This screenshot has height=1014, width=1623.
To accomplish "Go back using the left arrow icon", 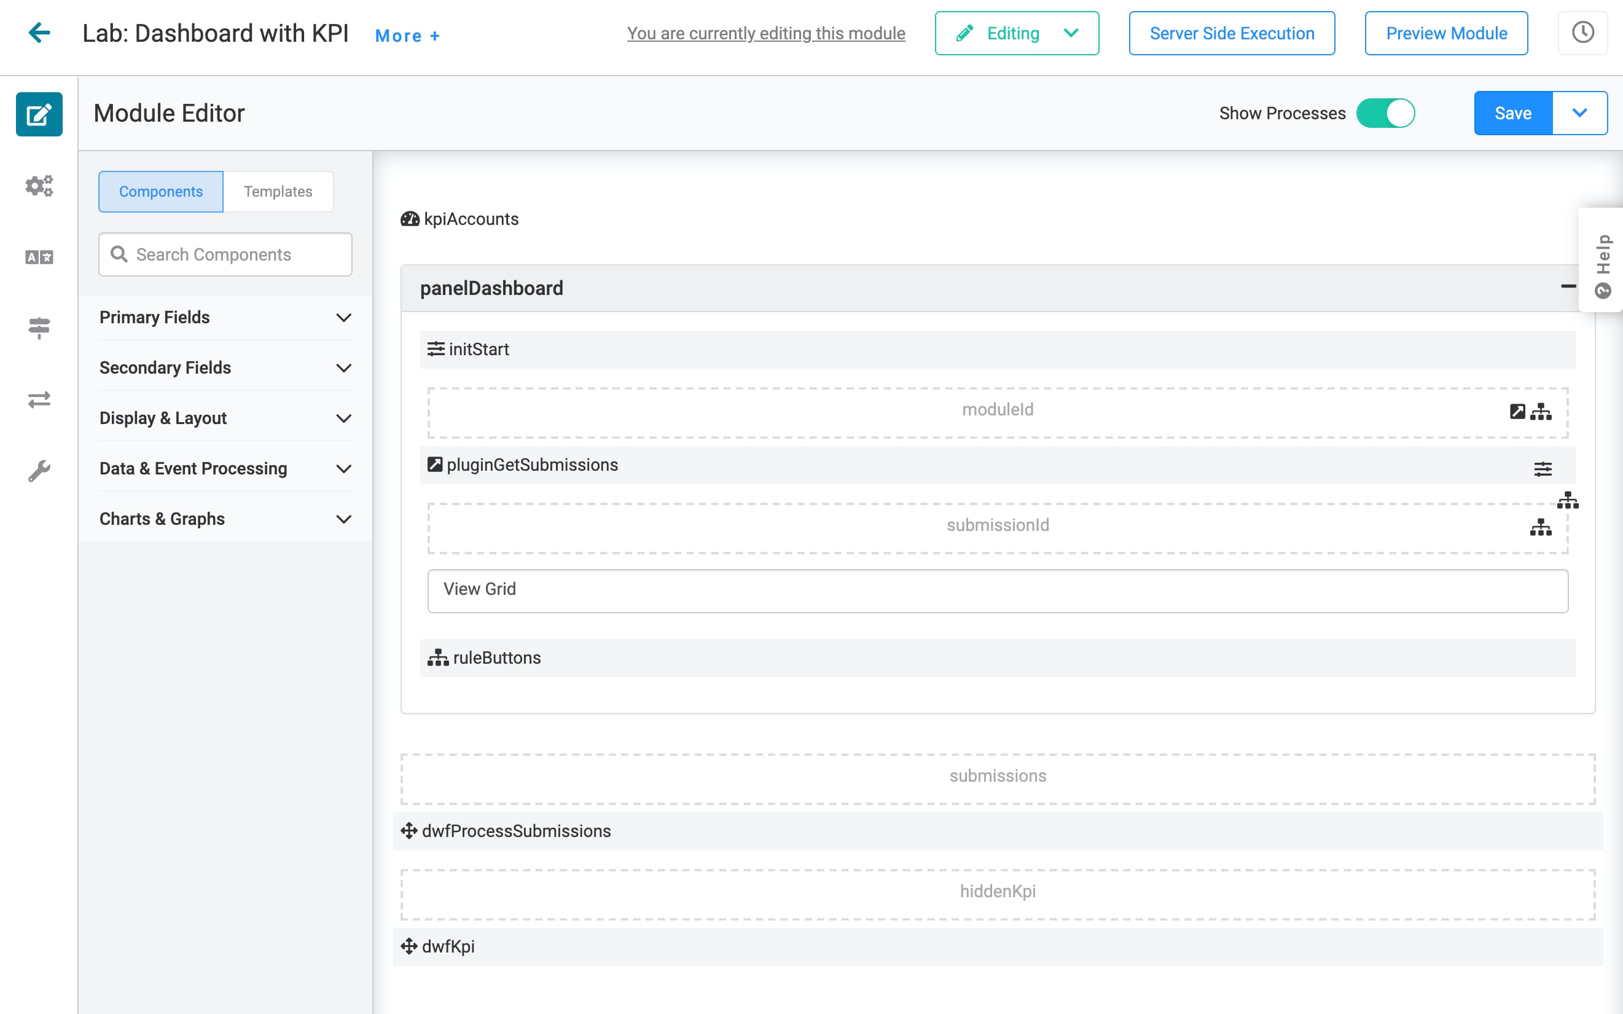I will [39, 32].
